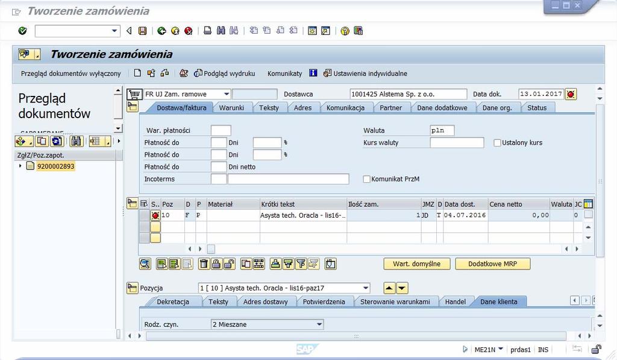Click the Refresh icon in document overview
The image size is (617, 360).
pos(57,141)
